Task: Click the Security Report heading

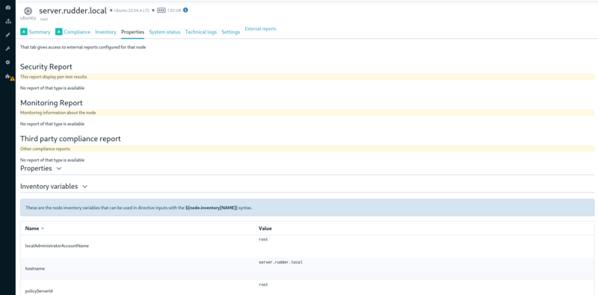Action: 46,66
